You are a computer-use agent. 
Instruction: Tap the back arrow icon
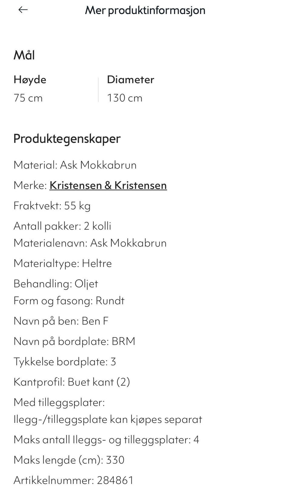click(x=23, y=10)
